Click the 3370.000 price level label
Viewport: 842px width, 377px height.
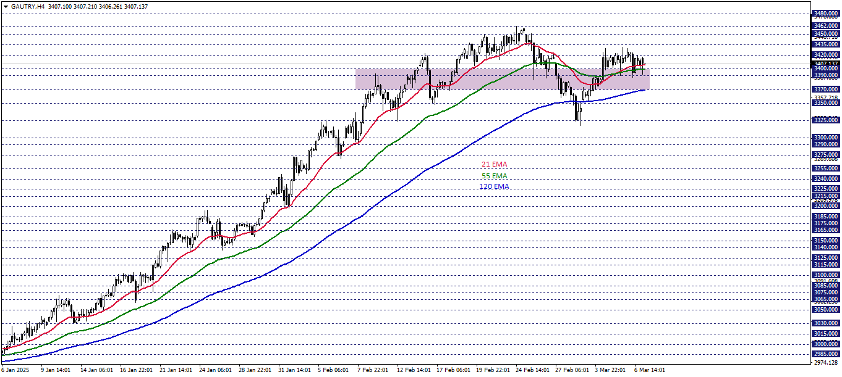click(x=825, y=89)
